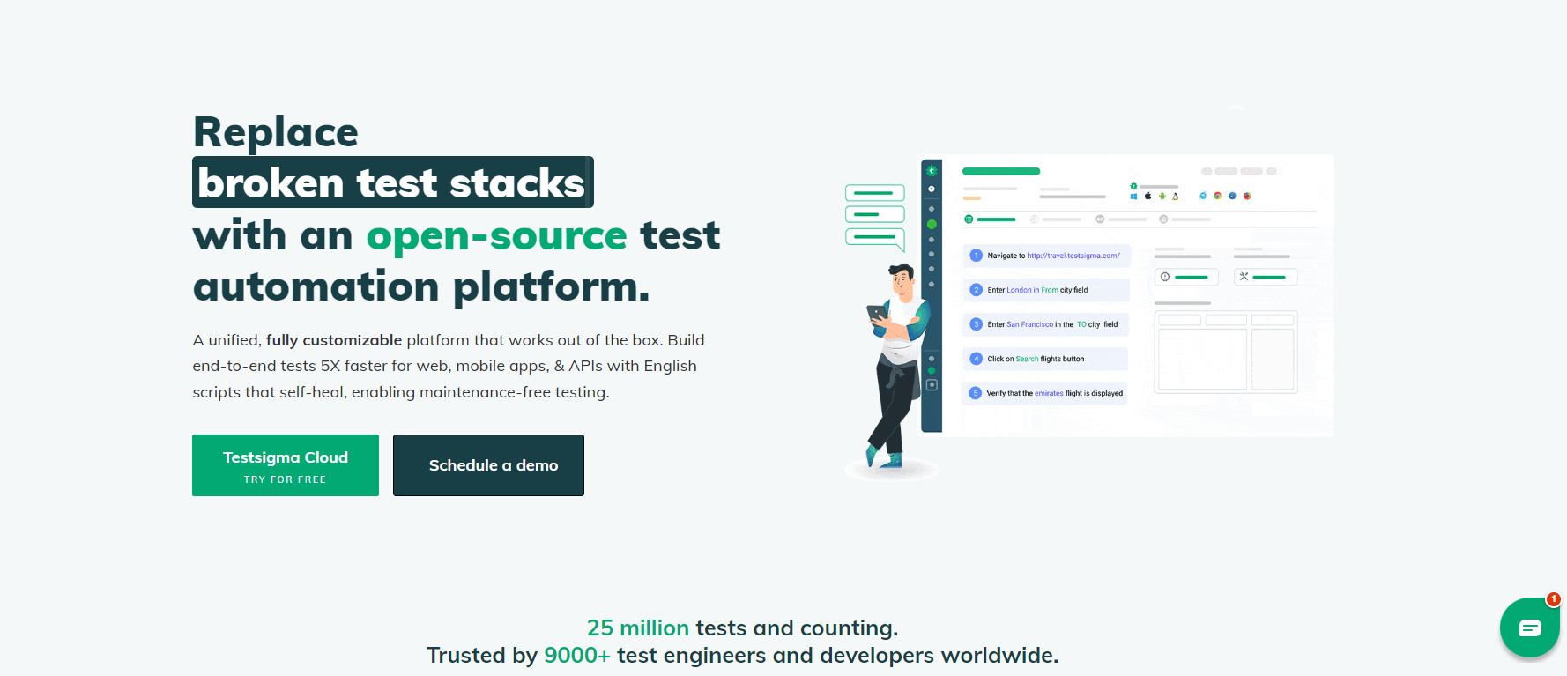This screenshot has width=1567, height=676.
Task: Click the word 'Replace' in the headline
Action: pos(275,132)
